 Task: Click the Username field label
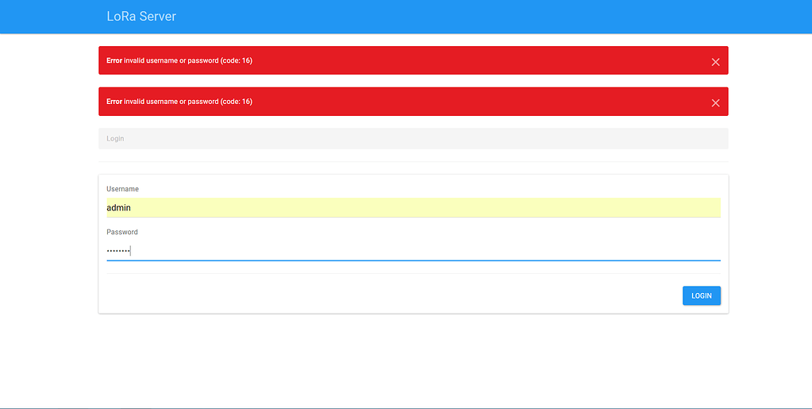tap(123, 189)
